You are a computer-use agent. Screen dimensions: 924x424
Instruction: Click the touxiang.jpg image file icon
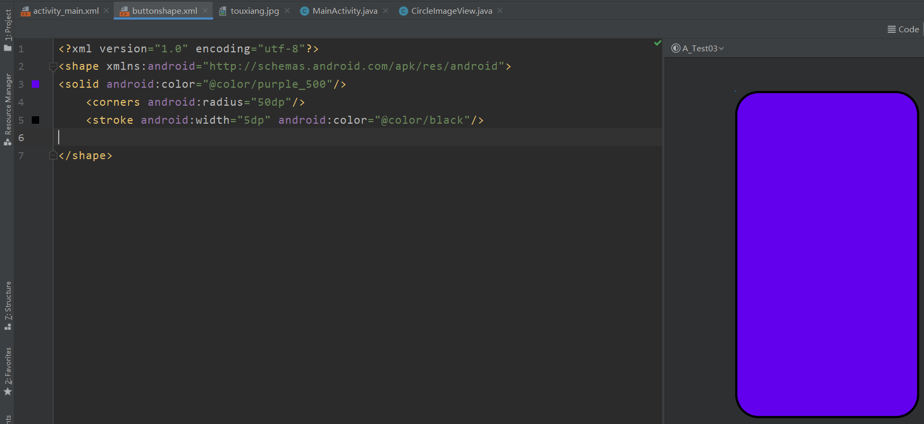tap(223, 11)
